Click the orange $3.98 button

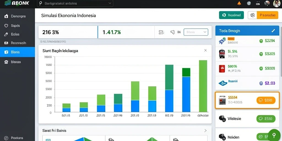(266, 100)
